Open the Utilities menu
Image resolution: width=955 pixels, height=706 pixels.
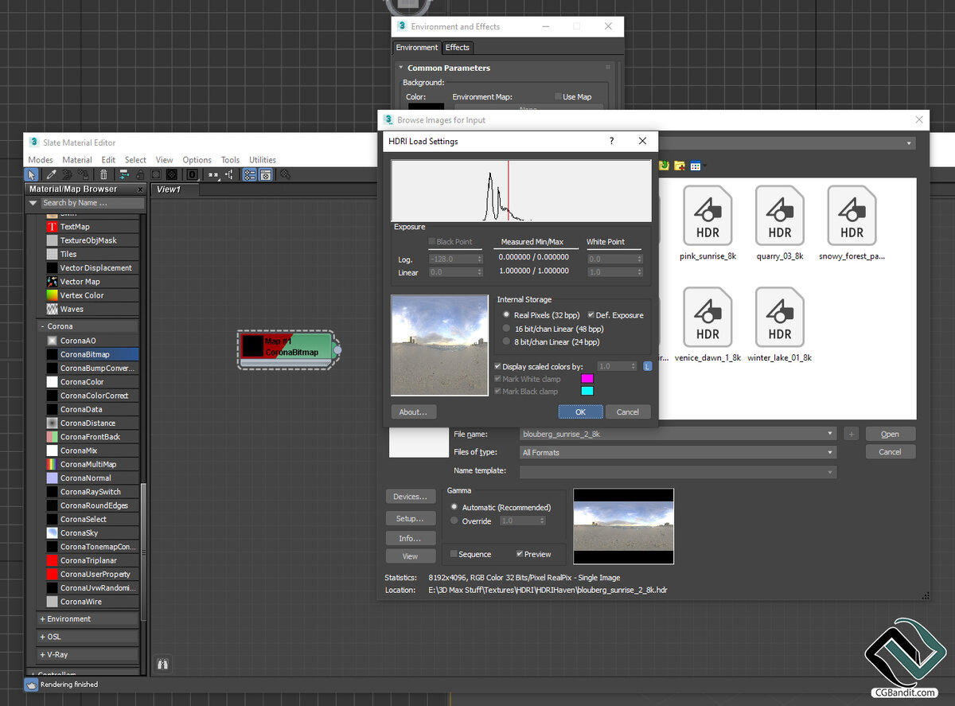pos(263,160)
